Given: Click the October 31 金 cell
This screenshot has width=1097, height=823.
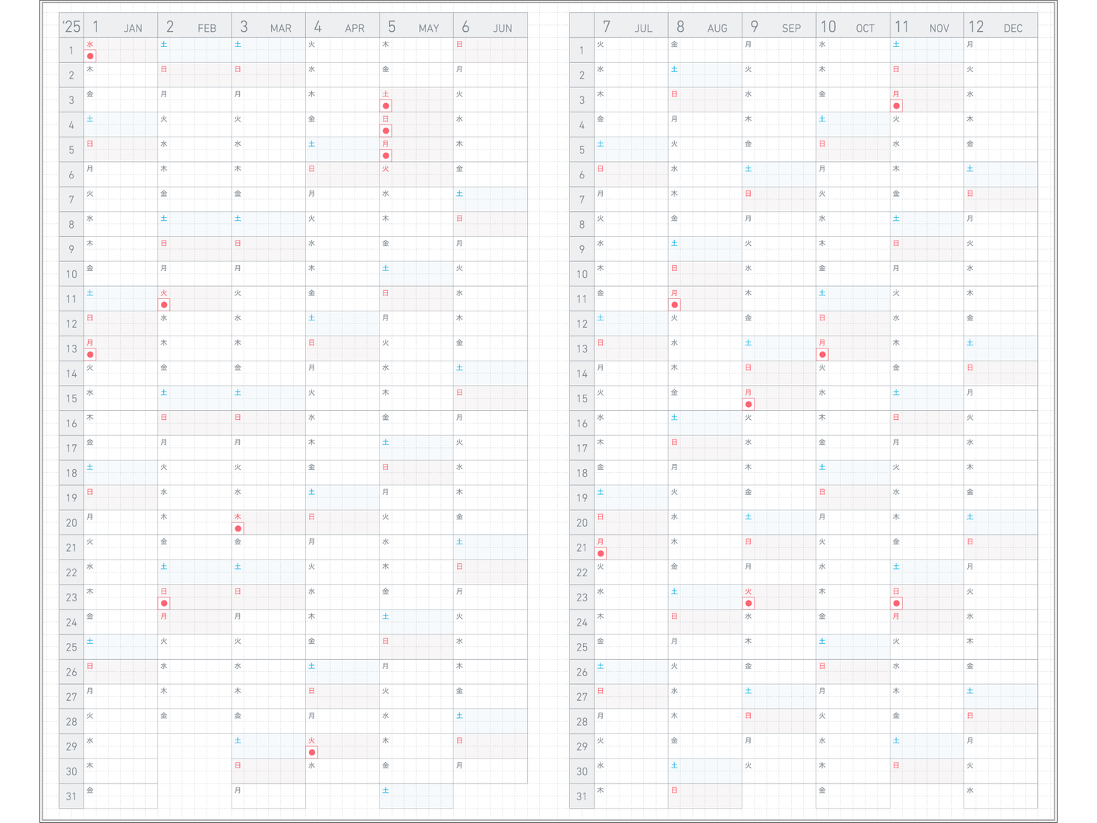Looking at the screenshot, I should coord(853,796).
